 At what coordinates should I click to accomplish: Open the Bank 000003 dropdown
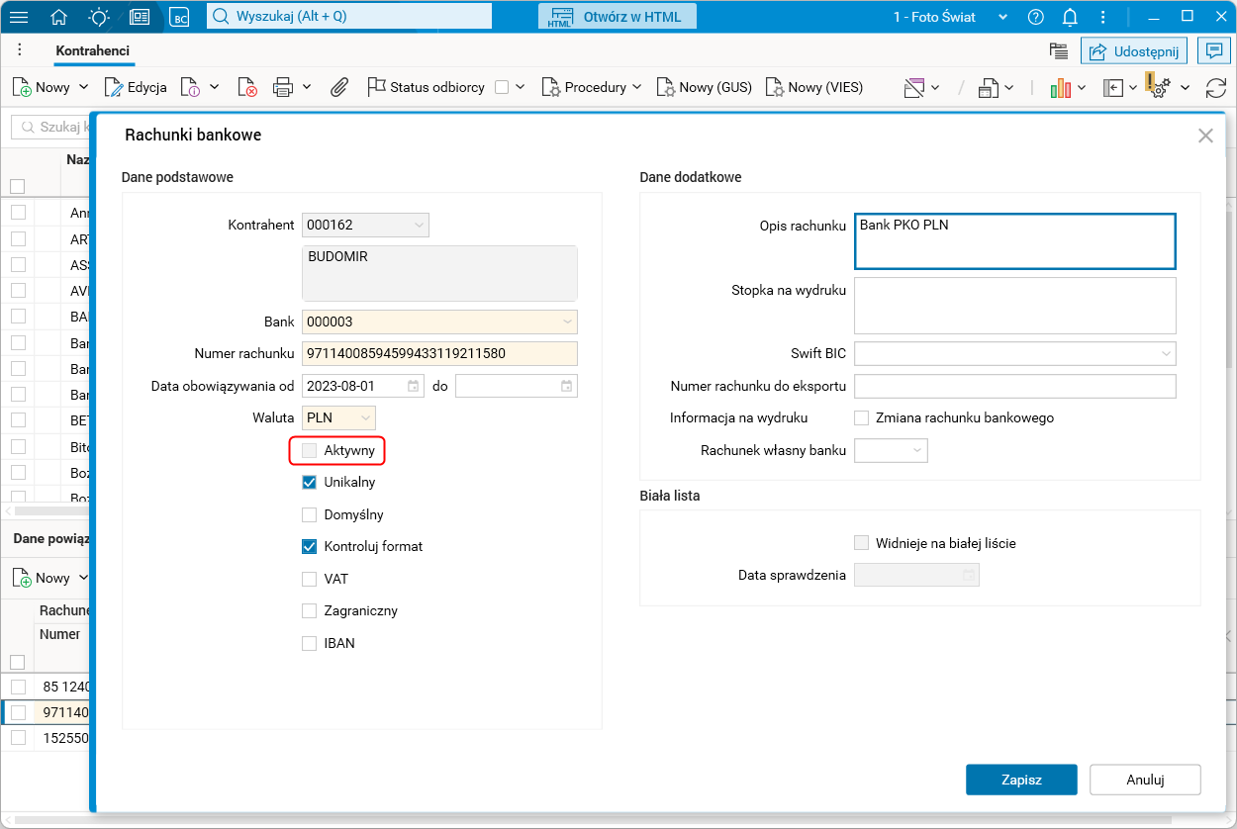click(x=567, y=322)
